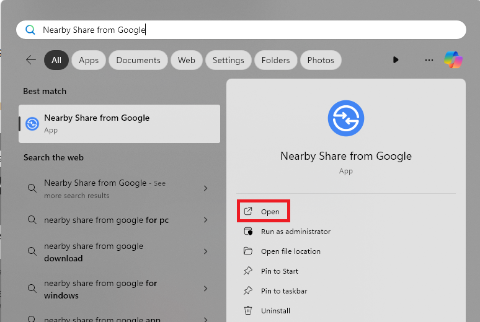This screenshot has height=322, width=480.
Task: Select Run as administrator option
Action: pos(295,232)
